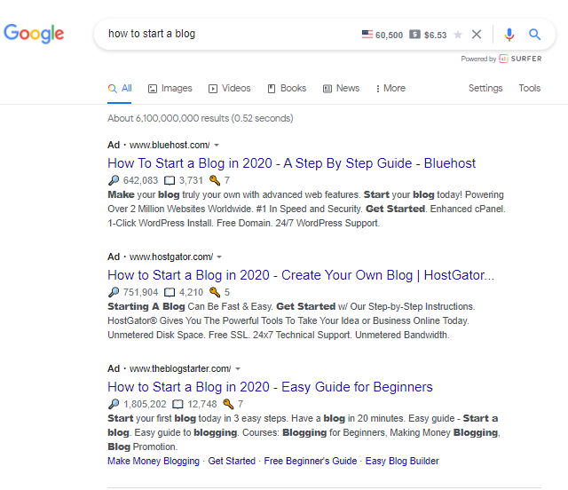Image resolution: width=568 pixels, height=490 pixels.
Task: Click the word count book icon under Bluehost
Action: pos(170,180)
